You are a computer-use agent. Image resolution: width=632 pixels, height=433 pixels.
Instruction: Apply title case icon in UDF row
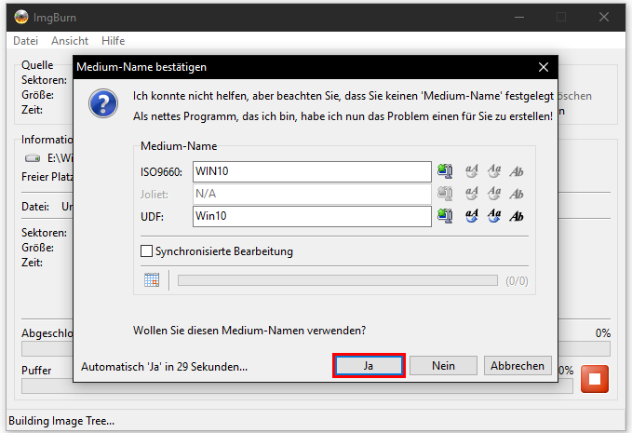pyautogui.click(x=517, y=216)
